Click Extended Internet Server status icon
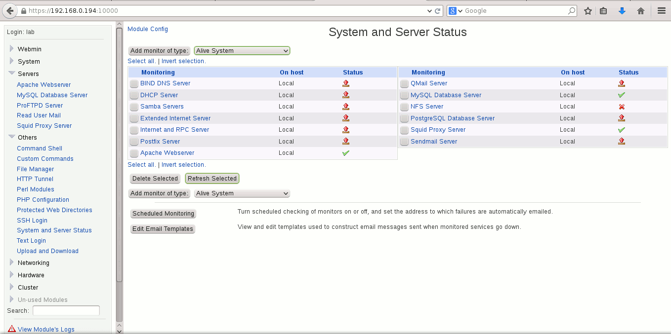Screen dimensions: 671x334 click(x=346, y=118)
